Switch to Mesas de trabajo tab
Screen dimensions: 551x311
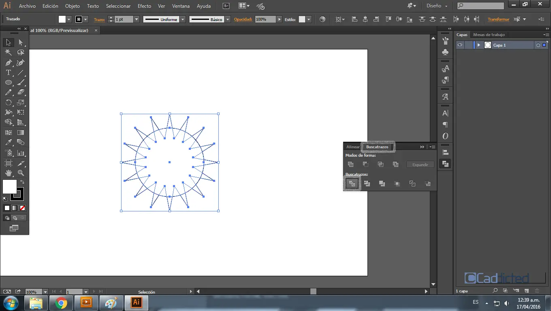tap(489, 35)
